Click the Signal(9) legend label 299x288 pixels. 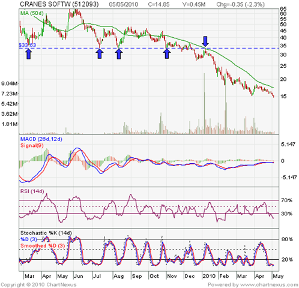[x=32, y=145]
